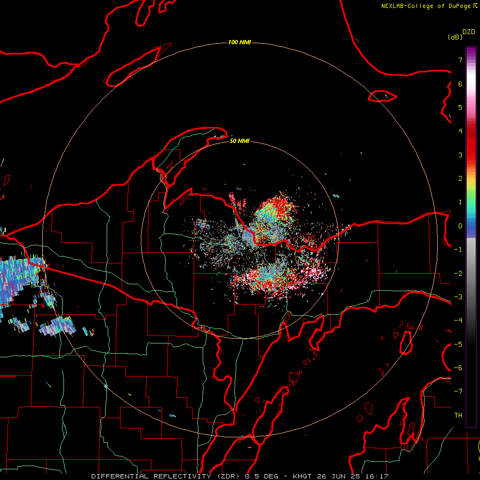Click the "2" value on color scale
480x480 pixels.
(x=460, y=179)
